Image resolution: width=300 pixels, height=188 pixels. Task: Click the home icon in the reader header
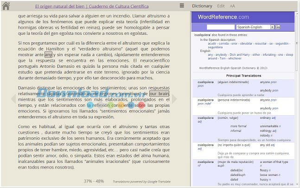6,6
